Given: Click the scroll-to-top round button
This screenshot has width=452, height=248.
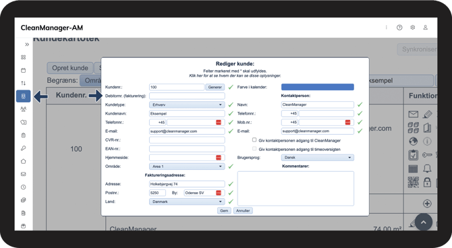Looking at the screenshot, I should [x=423, y=222].
